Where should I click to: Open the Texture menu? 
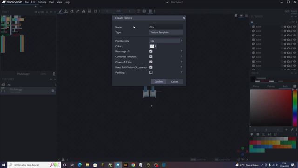42,2
